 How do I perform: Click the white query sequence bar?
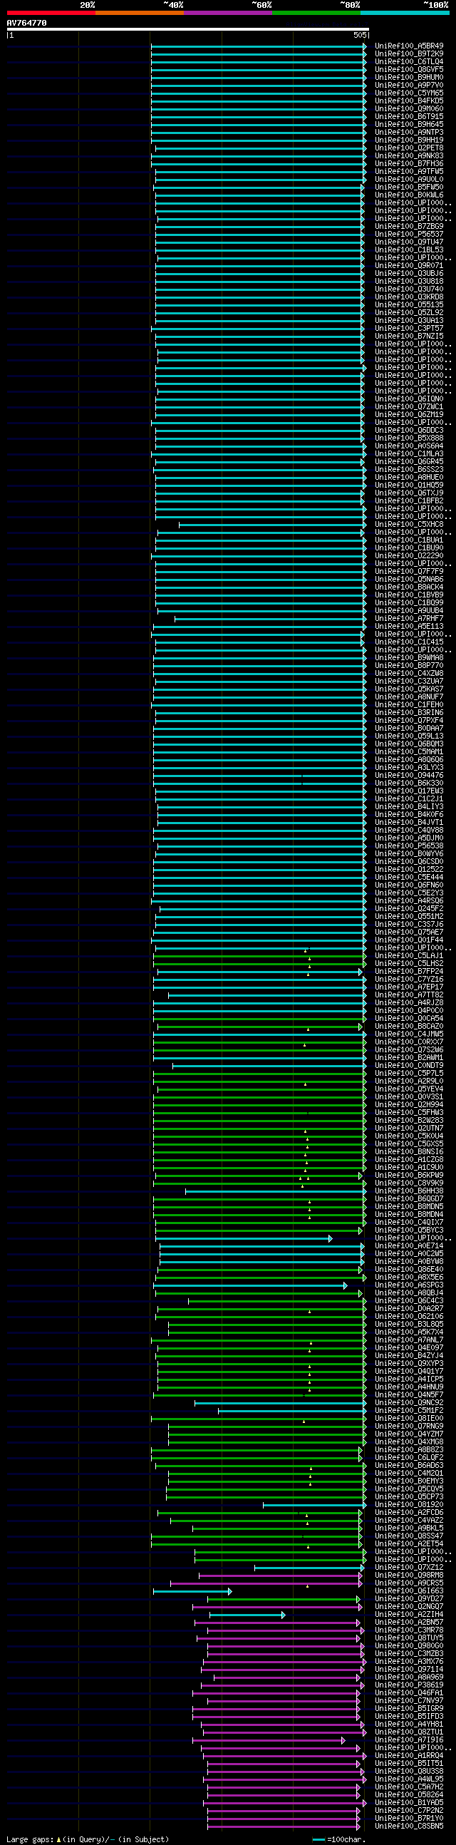(187, 29)
